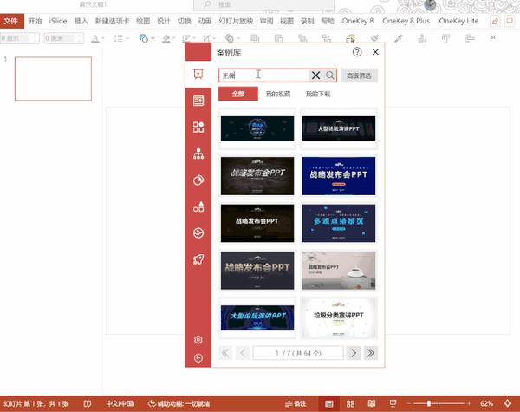The height and width of the screenshot is (412, 520).
Task: Jump to first results page
Action: click(x=225, y=353)
